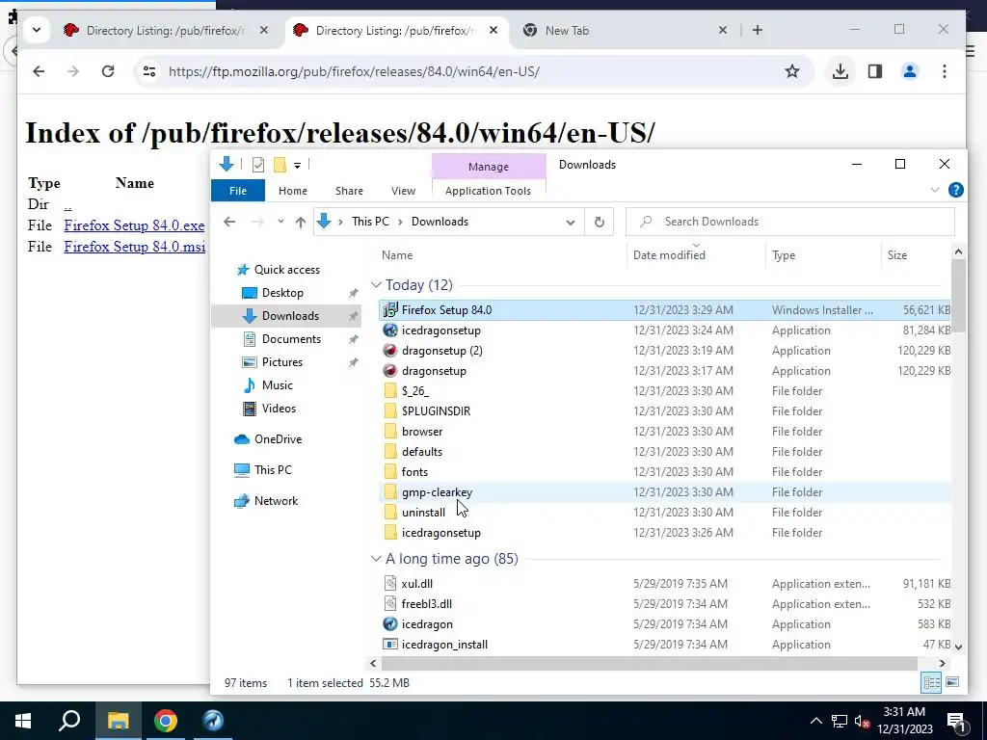Sort by Date modified column
987x740 pixels.
669,254
